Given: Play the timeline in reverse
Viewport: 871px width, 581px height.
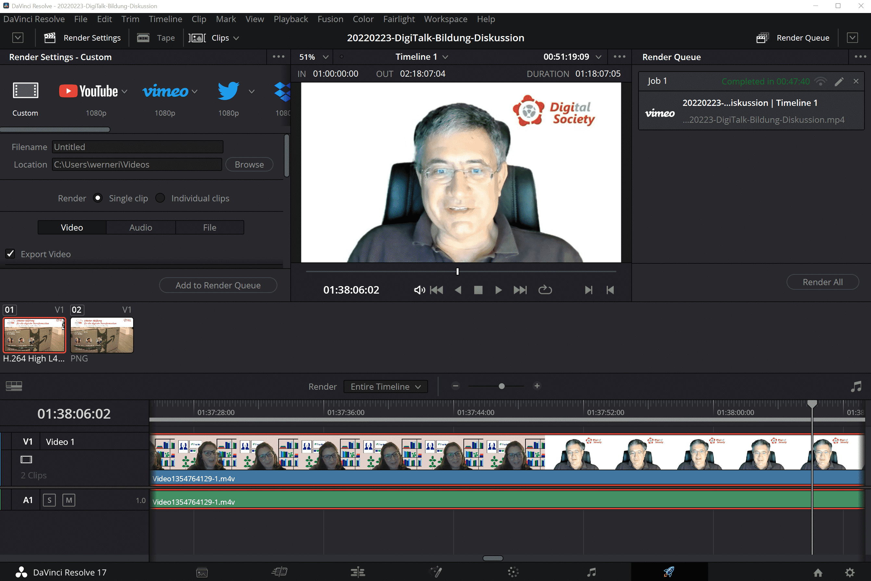Looking at the screenshot, I should click(x=458, y=290).
